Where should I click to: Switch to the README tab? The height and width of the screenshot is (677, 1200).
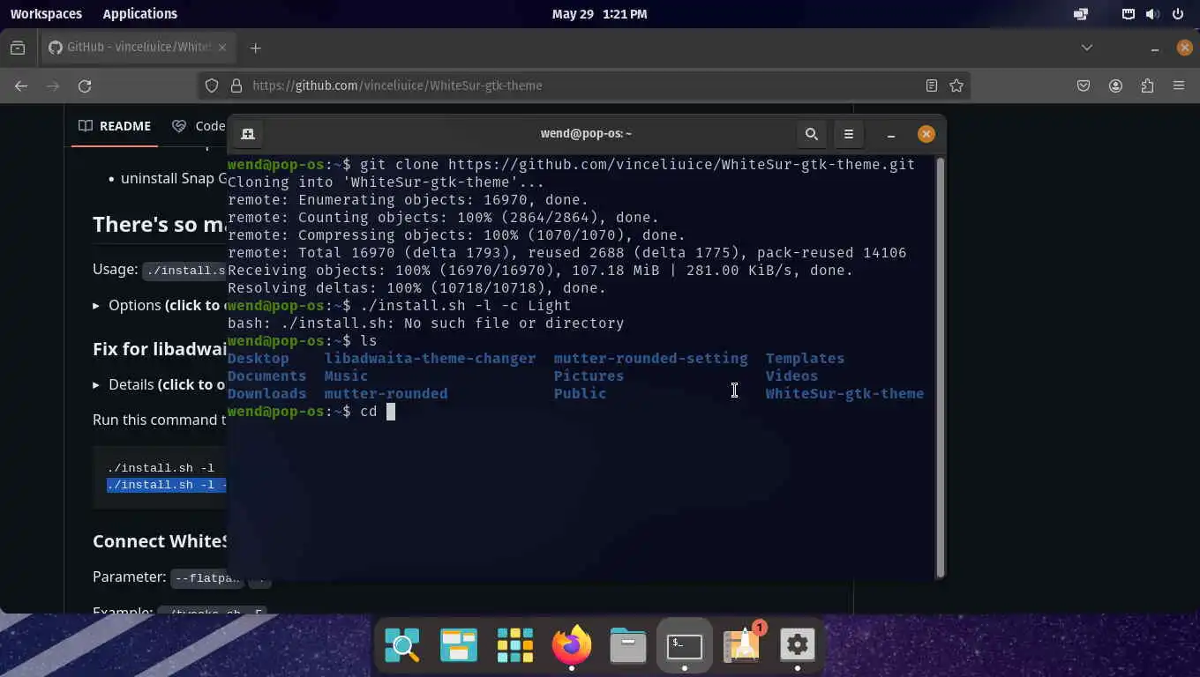click(115, 126)
